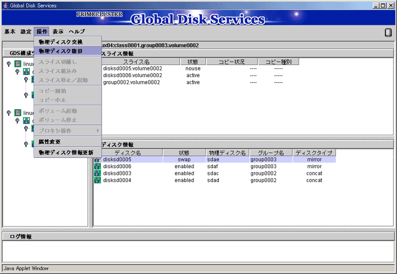Viewport: 397px width, 274px height.
Task: Click class icon under first linux node
Action: coord(26,72)
